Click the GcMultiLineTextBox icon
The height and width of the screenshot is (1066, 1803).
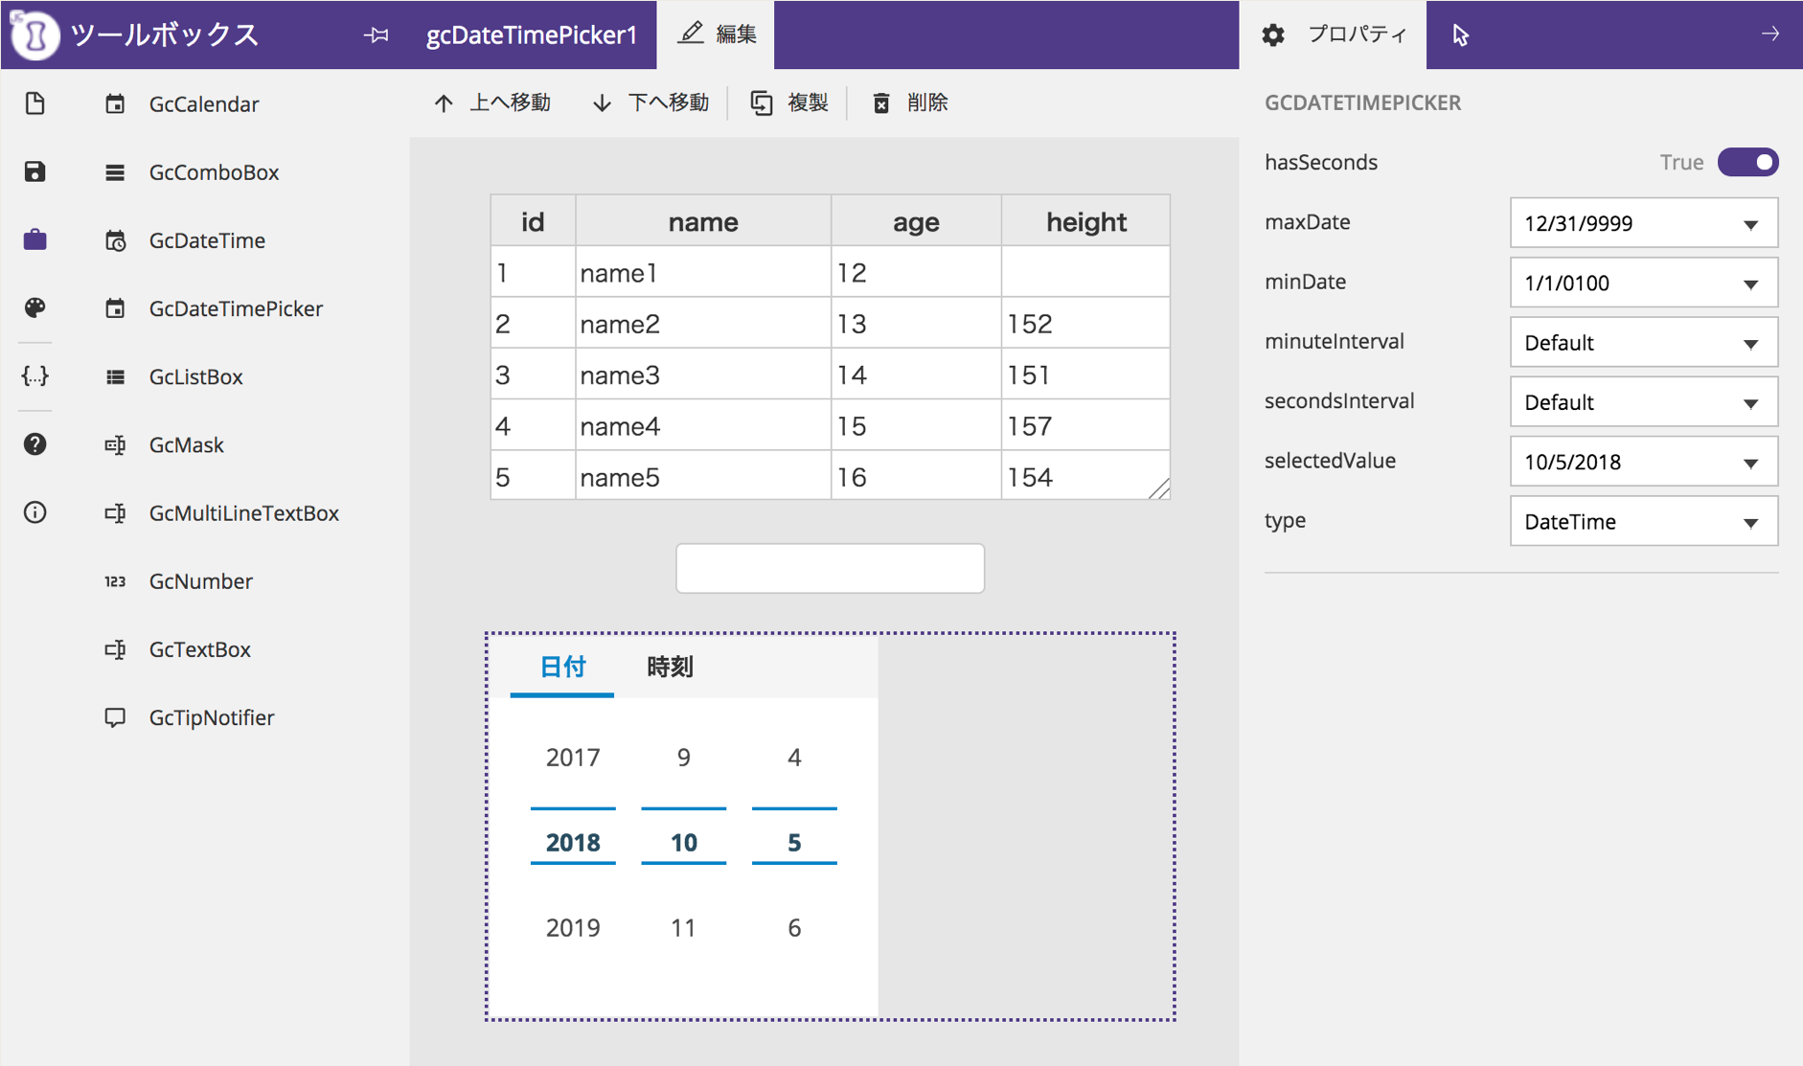(x=115, y=513)
